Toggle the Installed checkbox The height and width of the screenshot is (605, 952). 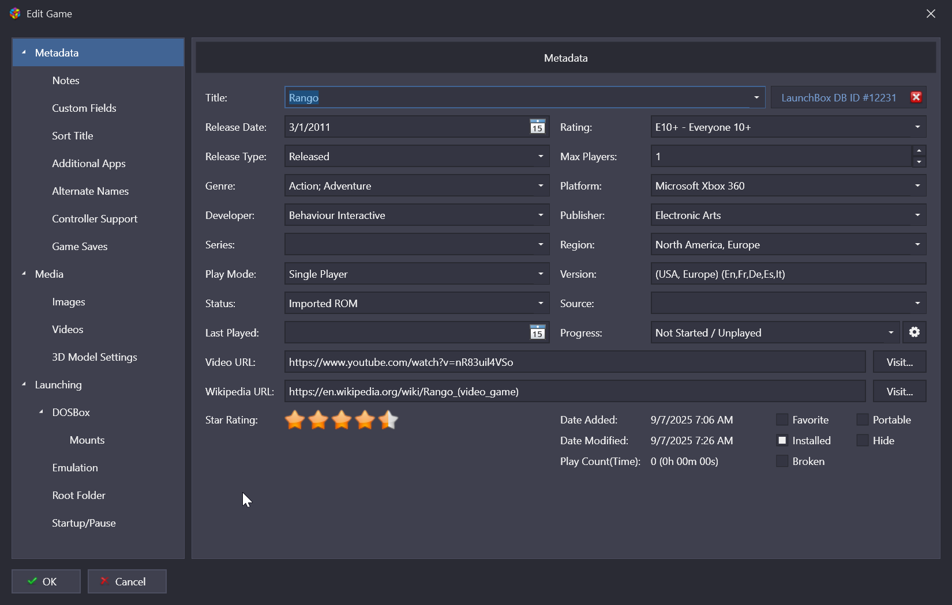782,441
